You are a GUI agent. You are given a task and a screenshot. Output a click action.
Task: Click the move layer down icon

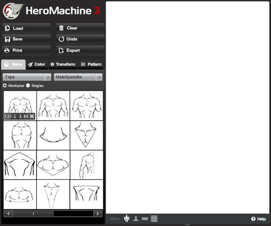tap(20, 116)
